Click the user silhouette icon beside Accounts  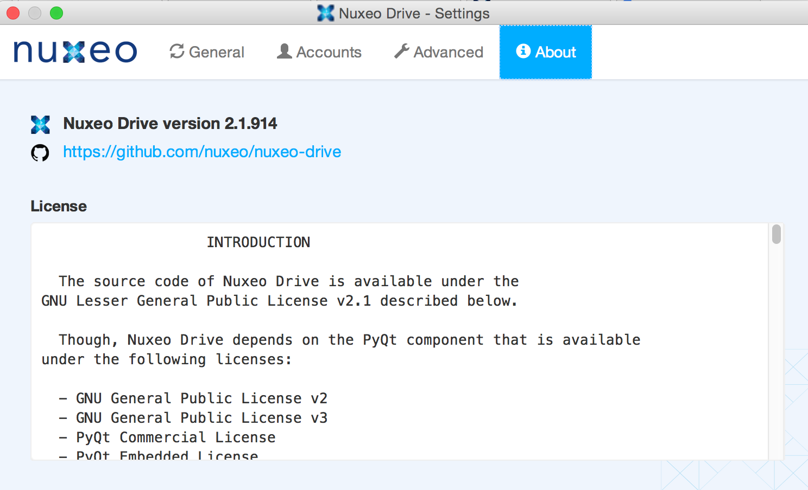[285, 51]
